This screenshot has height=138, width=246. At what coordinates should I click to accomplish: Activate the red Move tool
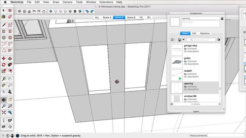(3, 59)
